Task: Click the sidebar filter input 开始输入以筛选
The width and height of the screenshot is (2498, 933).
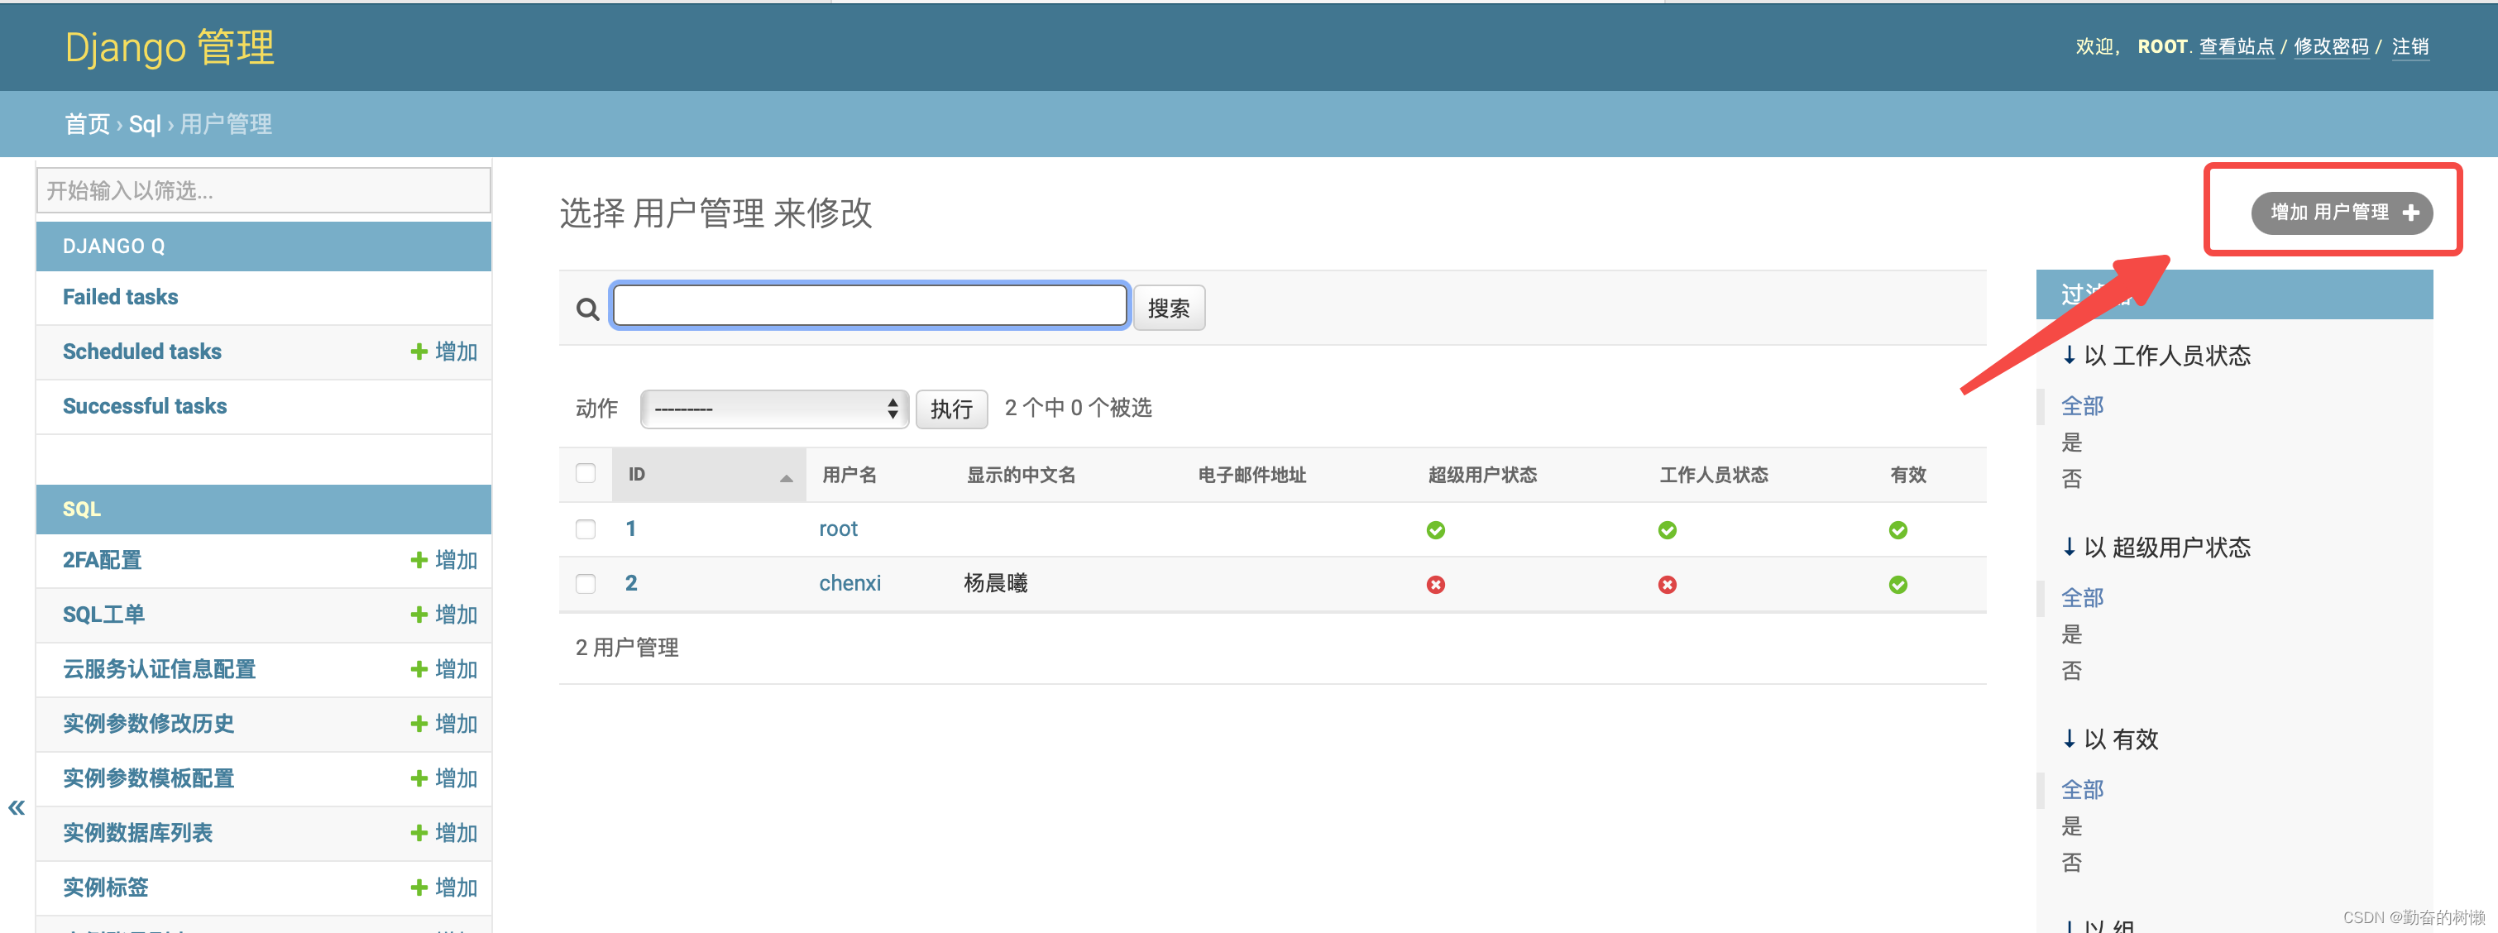Action: pyautogui.click(x=263, y=190)
